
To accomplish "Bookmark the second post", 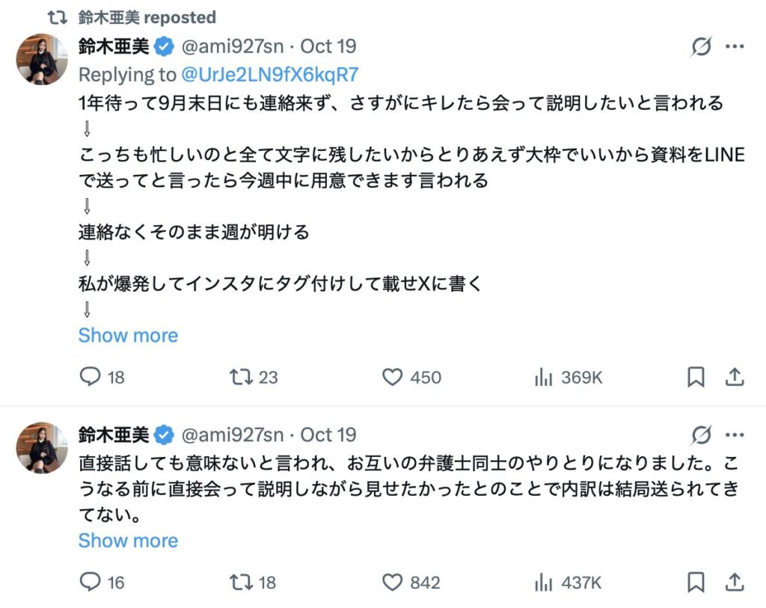I will click(x=696, y=583).
